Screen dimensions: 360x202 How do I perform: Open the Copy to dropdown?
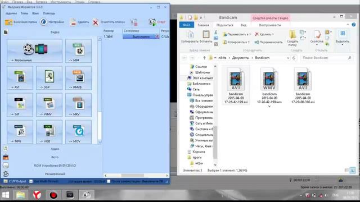point(236,42)
